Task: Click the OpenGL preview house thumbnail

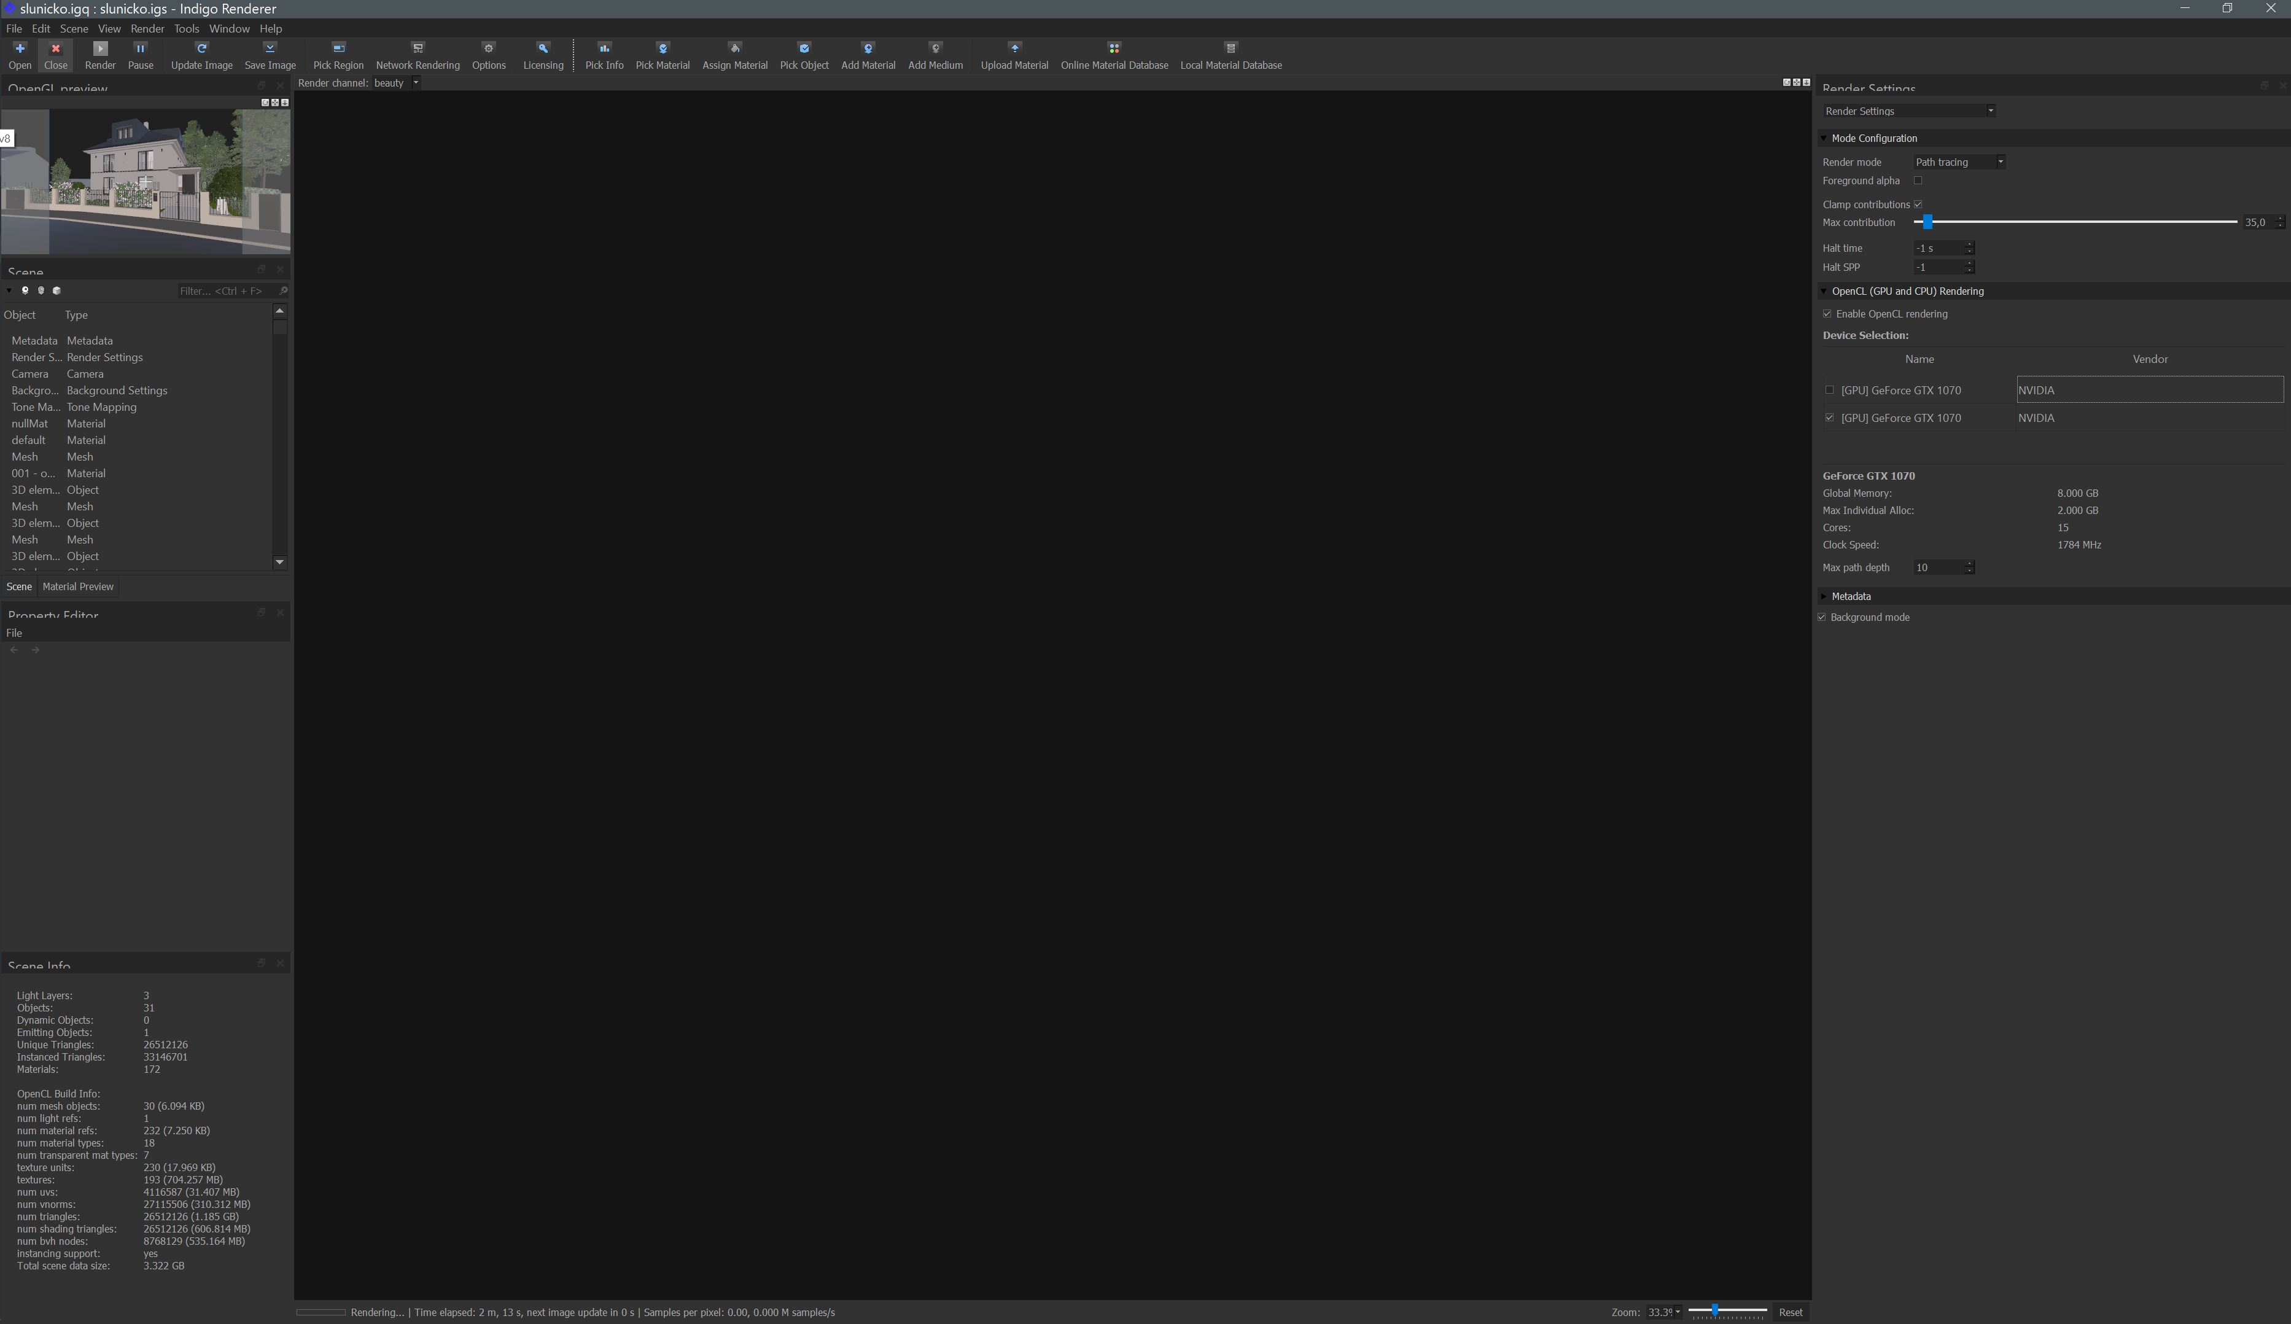Action: click(146, 181)
